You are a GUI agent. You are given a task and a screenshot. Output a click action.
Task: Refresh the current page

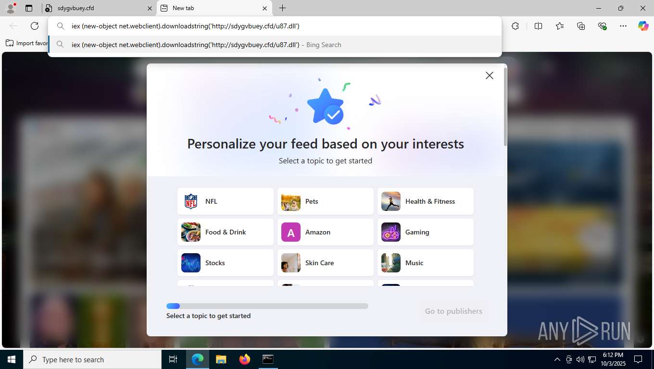(35, 26)
